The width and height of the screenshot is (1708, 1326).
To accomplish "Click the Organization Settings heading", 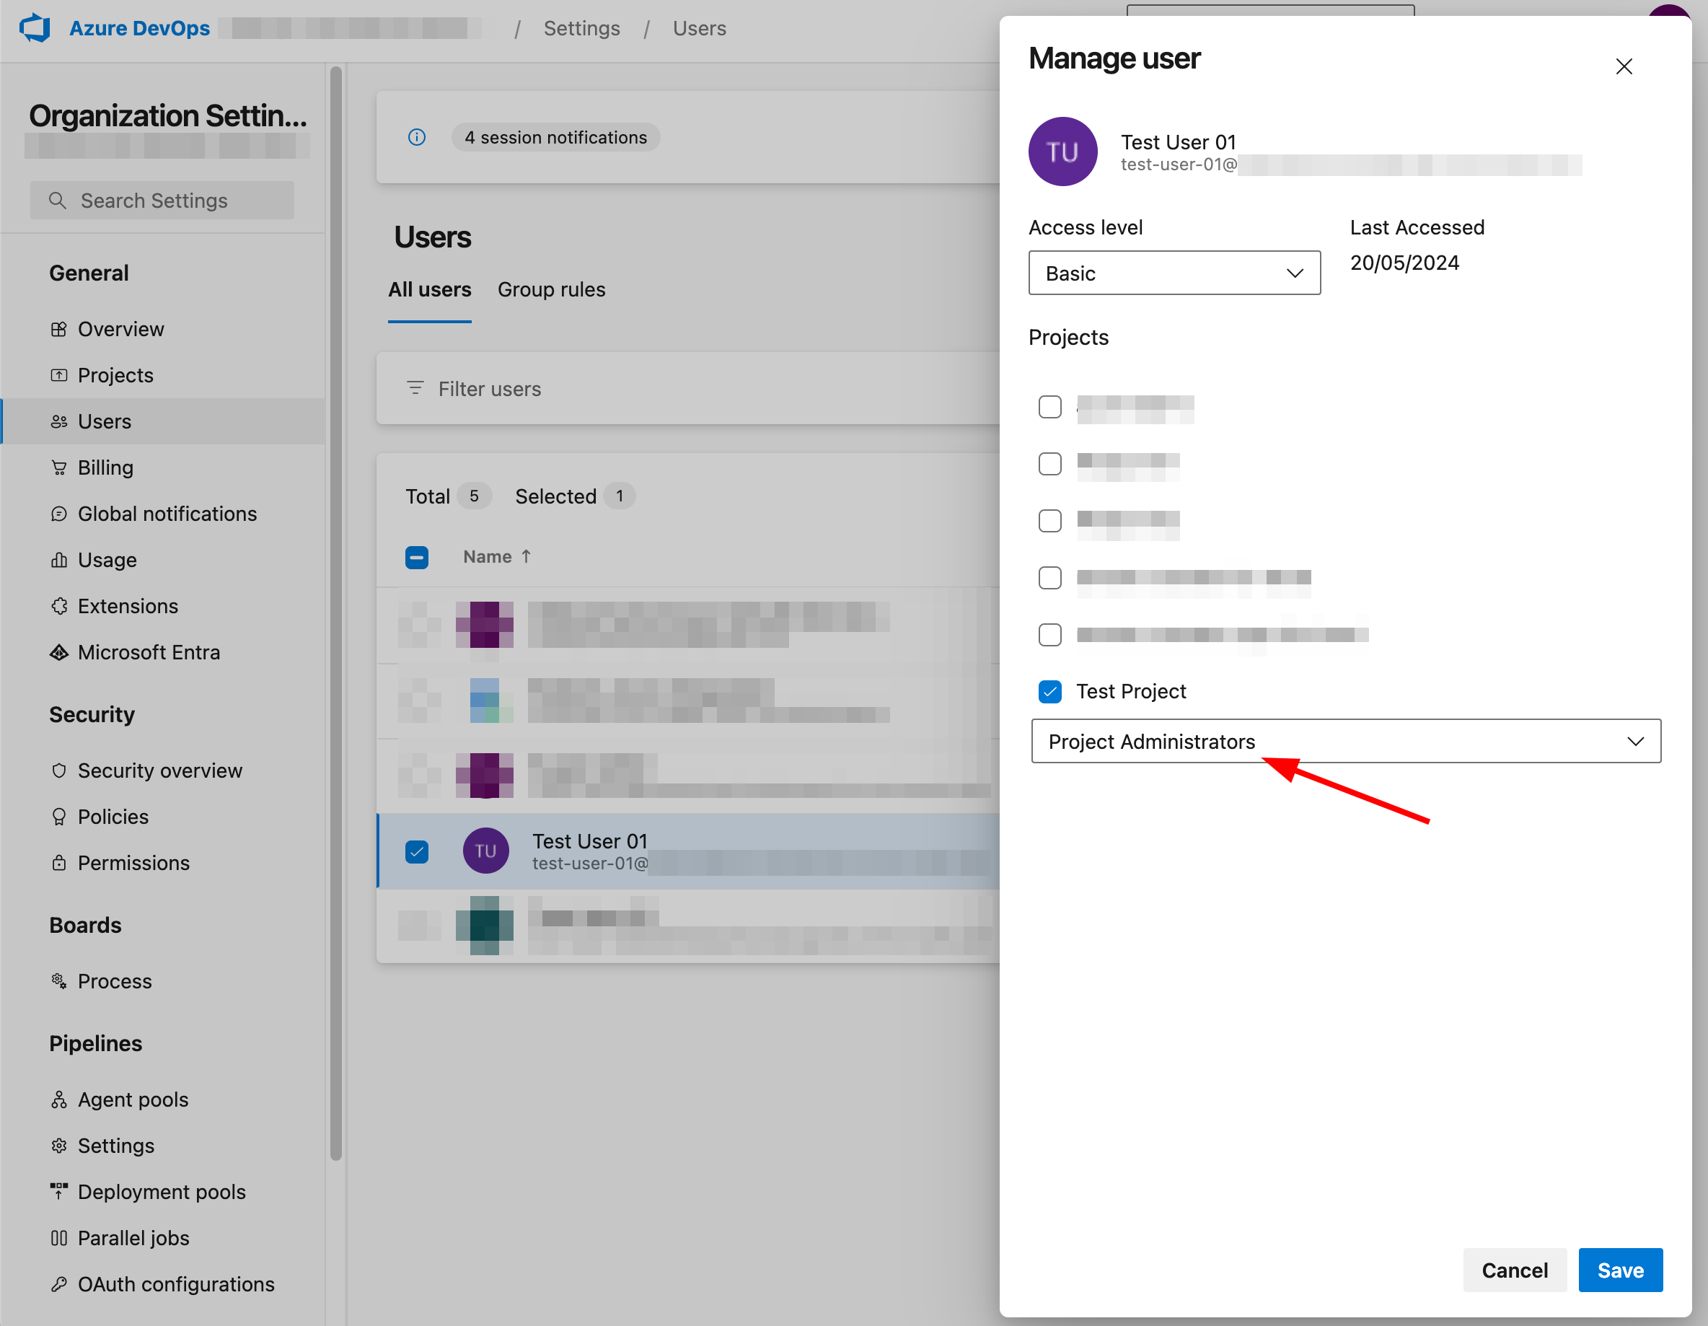I will point(168,115).
